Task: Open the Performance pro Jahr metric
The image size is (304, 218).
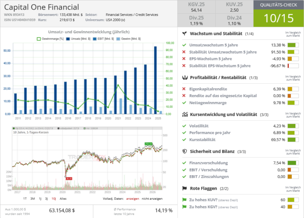Action: [x=210, y=133]
